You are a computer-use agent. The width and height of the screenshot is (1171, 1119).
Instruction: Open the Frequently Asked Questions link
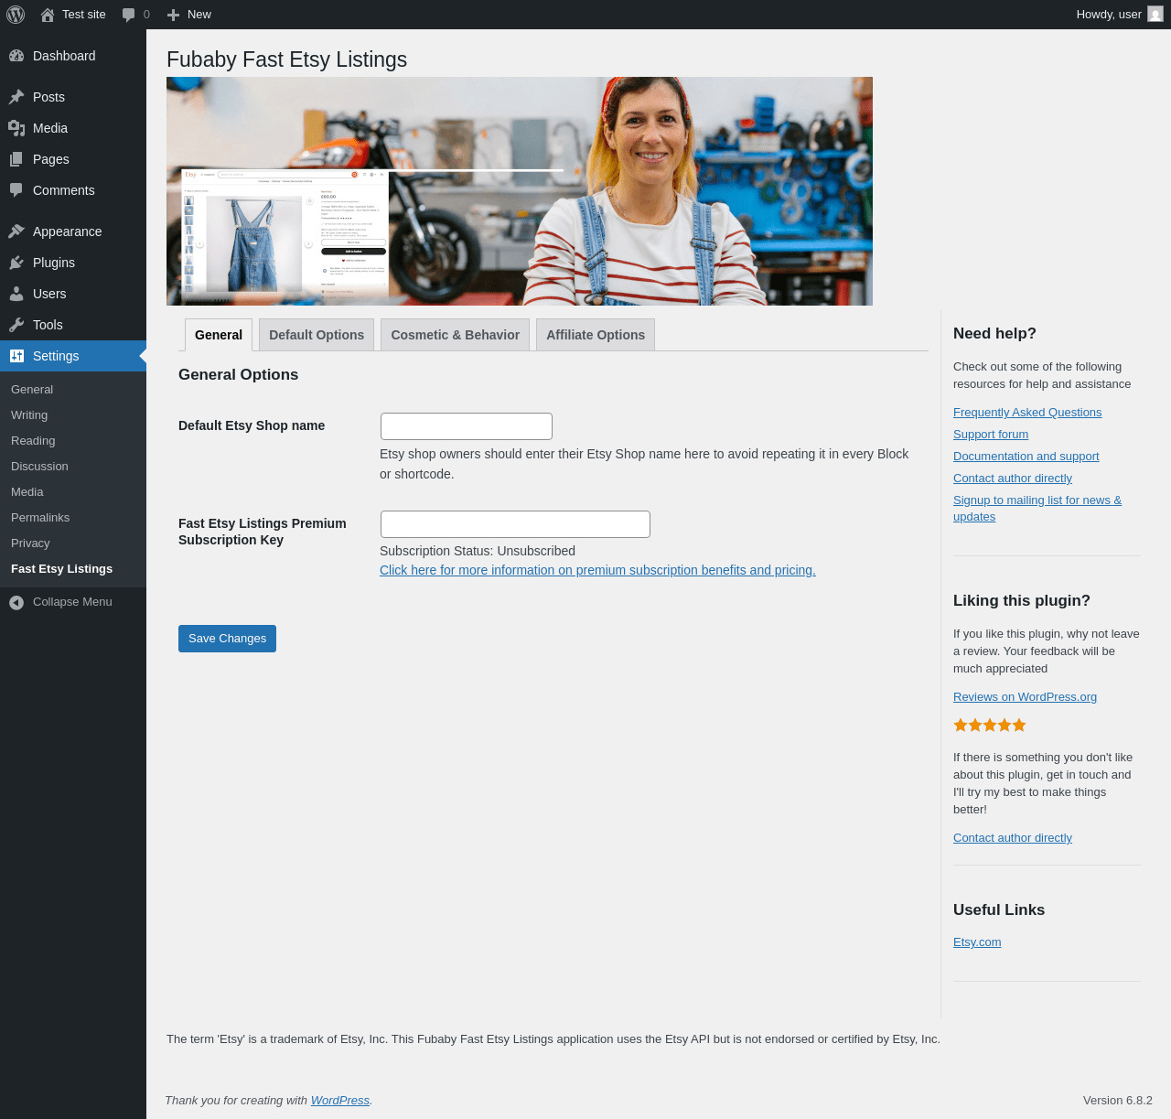[x=1027, y=413]
